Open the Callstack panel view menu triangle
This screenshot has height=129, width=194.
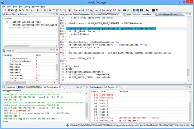click(x=51, y=13)
